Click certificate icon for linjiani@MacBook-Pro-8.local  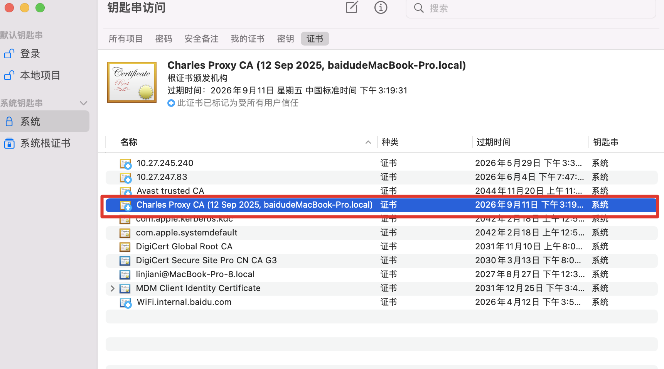[125, 274]
